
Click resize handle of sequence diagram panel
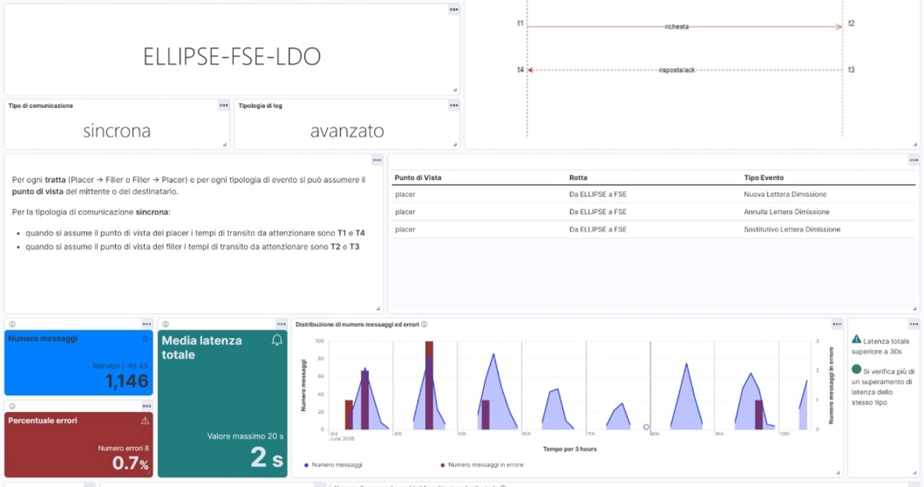(x=915, y=144)
